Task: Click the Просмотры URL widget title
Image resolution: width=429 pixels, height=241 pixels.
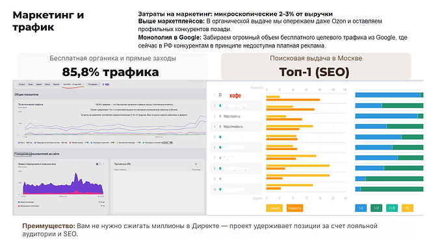Action: click(122, 164)
